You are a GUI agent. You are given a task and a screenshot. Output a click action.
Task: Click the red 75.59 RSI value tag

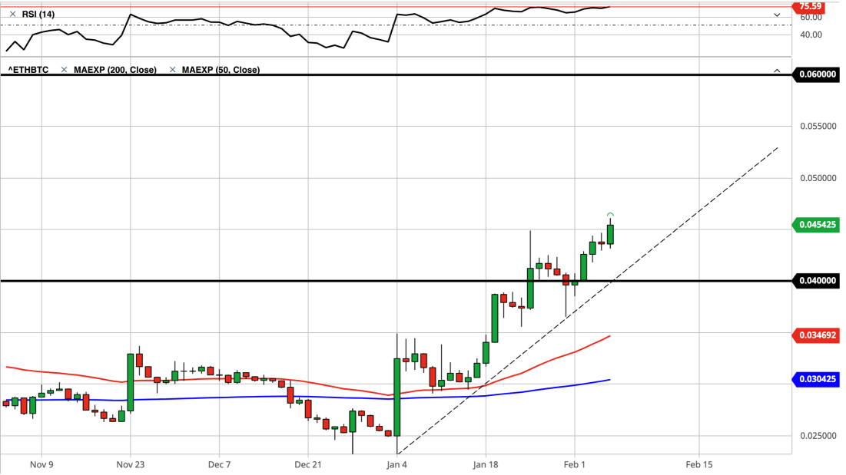point(809,6)
